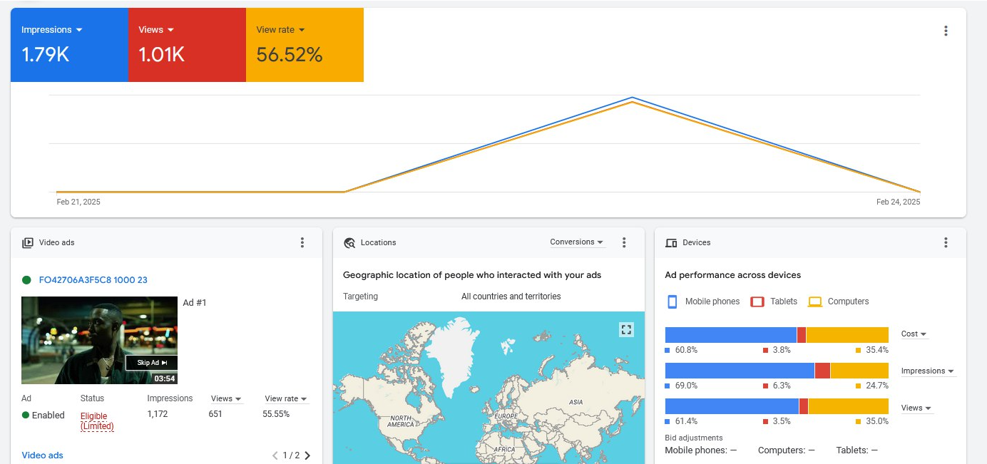Sort by View rate column in ad table

[x=285, y=398]
